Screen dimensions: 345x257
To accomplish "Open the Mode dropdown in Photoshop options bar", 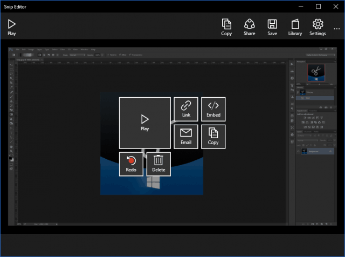I will [x=77, y=55].
